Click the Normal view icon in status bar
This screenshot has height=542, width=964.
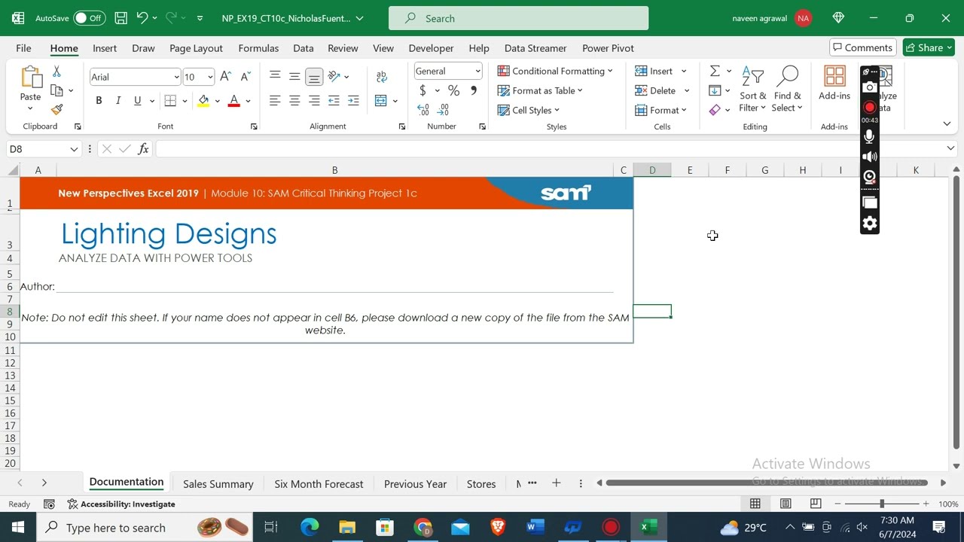coord(755,504)
